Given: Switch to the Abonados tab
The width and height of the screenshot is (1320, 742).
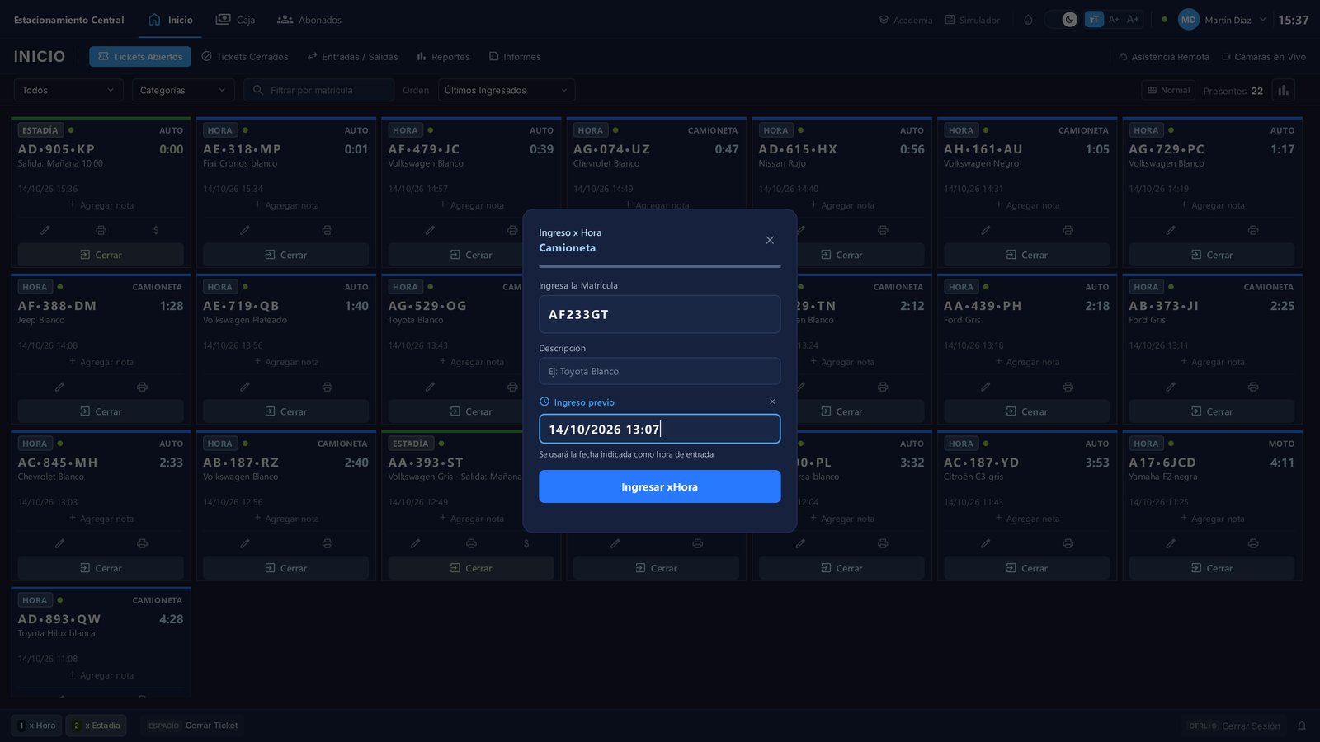Looking at the screenshot, I should [309, 20].
